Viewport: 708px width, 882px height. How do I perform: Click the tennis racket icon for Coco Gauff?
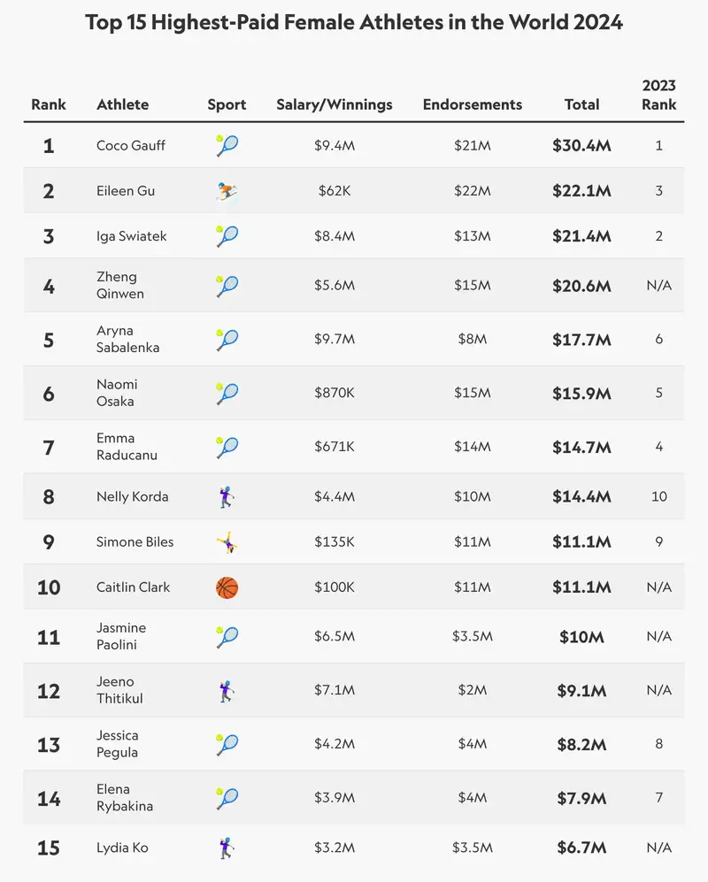227,145
